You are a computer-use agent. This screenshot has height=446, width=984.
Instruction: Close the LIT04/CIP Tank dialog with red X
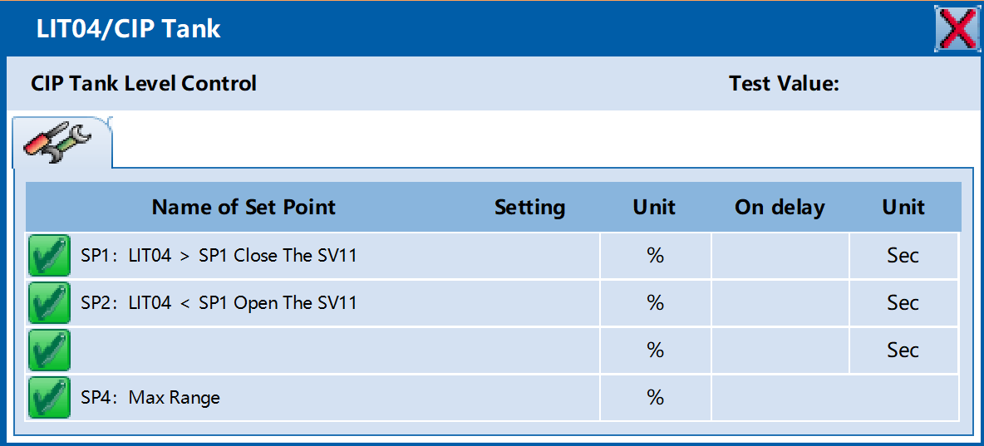pos(956,28)
